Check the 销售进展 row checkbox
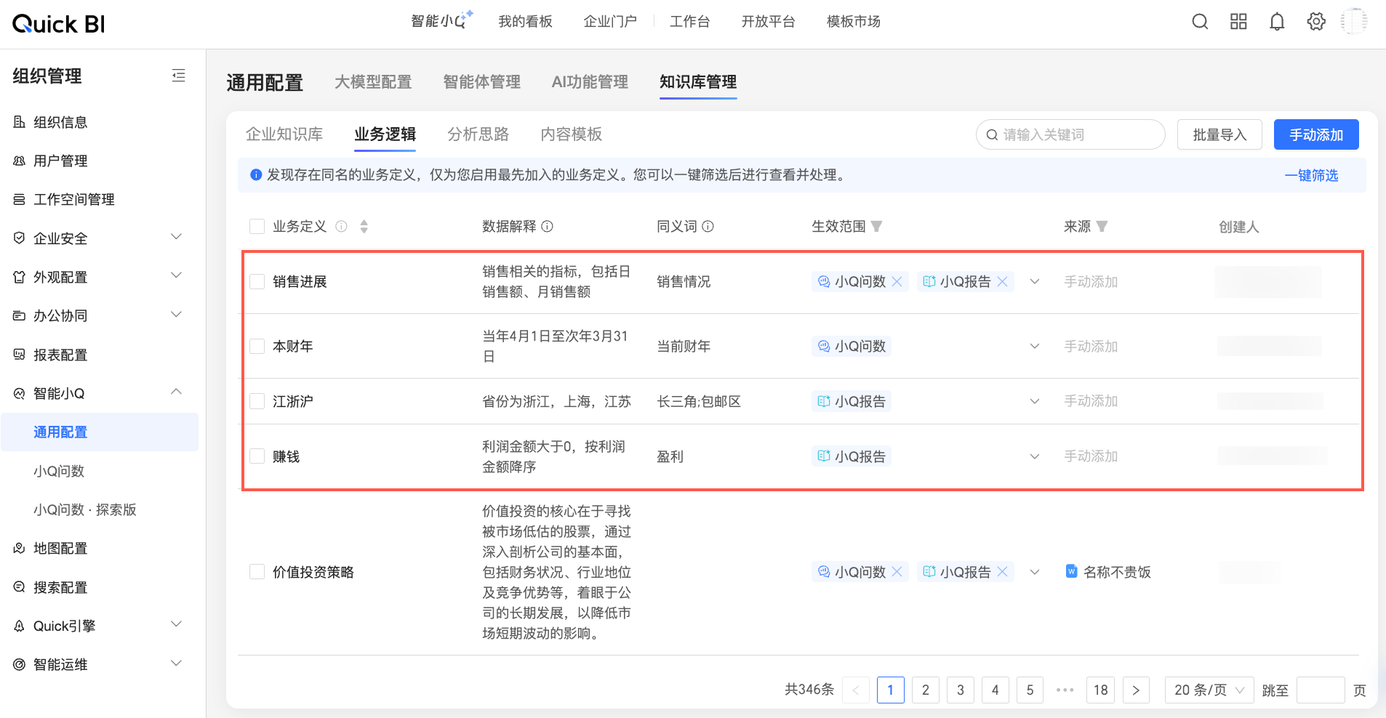Viewport: 1386px width, 718px height. 257,281
